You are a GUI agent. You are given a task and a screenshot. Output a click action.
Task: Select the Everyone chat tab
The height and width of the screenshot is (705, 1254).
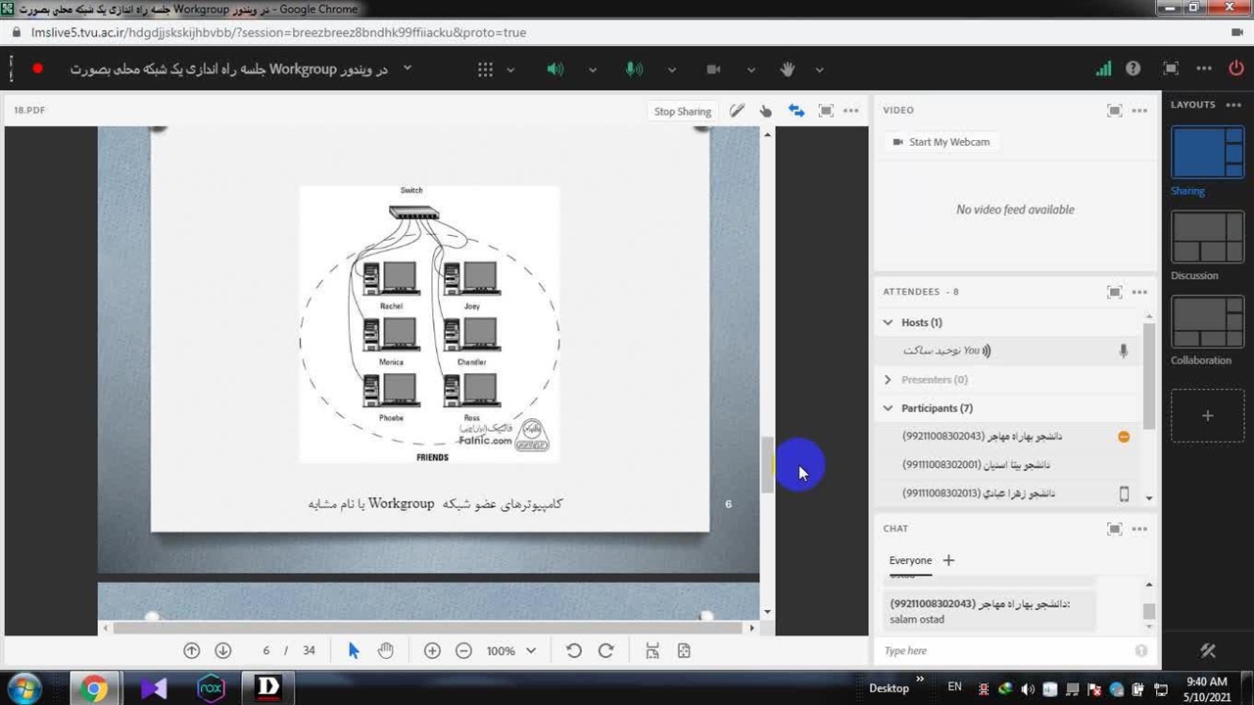[910, 560]
